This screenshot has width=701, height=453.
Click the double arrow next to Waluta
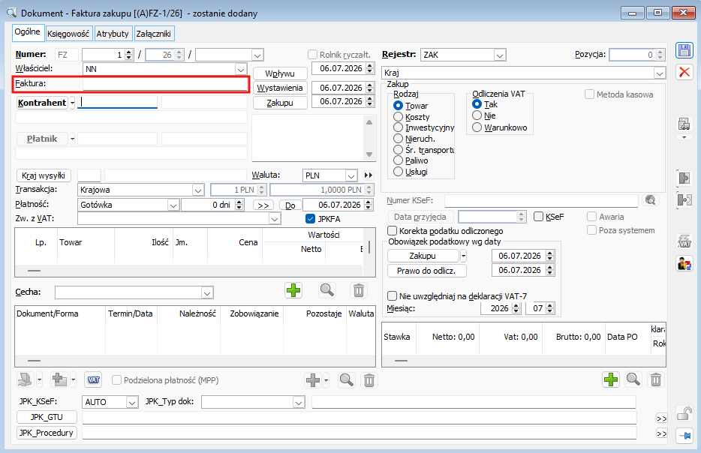(369, 175)
